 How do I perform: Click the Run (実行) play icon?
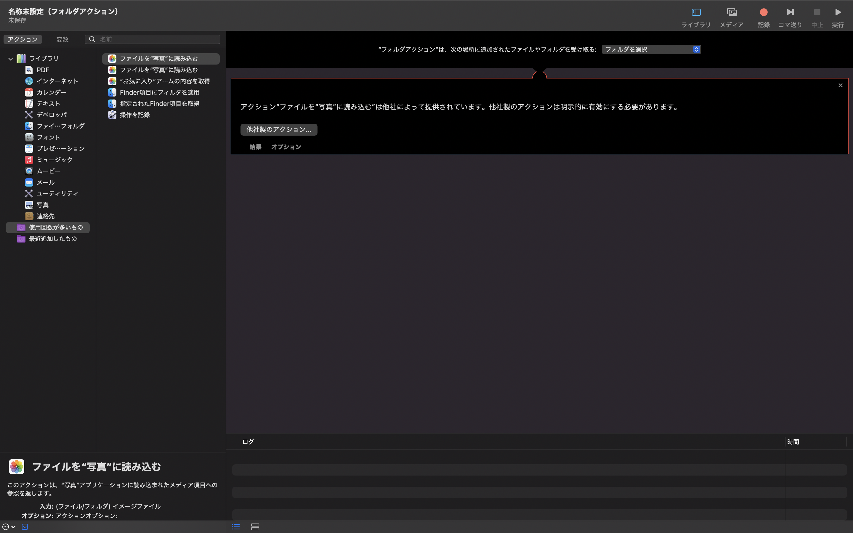pyautogui.click(x=838, y=12)
